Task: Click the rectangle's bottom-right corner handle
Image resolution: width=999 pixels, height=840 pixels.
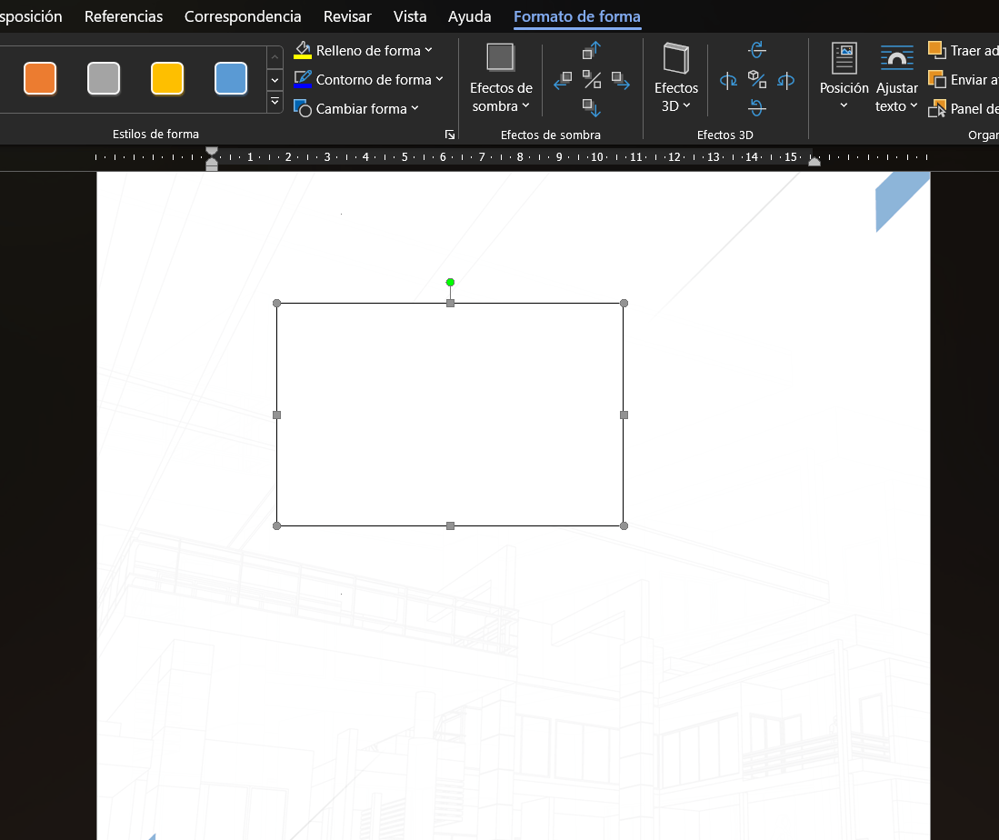Action: point(624,525)
